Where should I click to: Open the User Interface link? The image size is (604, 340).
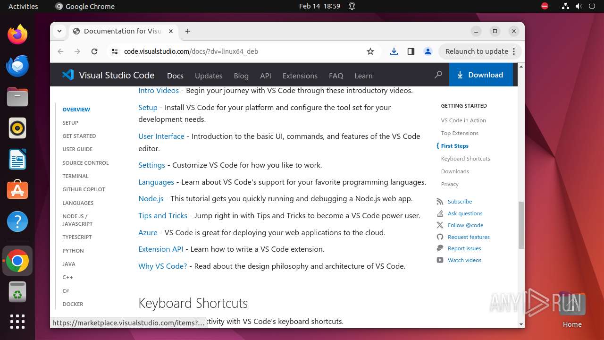point(161,136)
